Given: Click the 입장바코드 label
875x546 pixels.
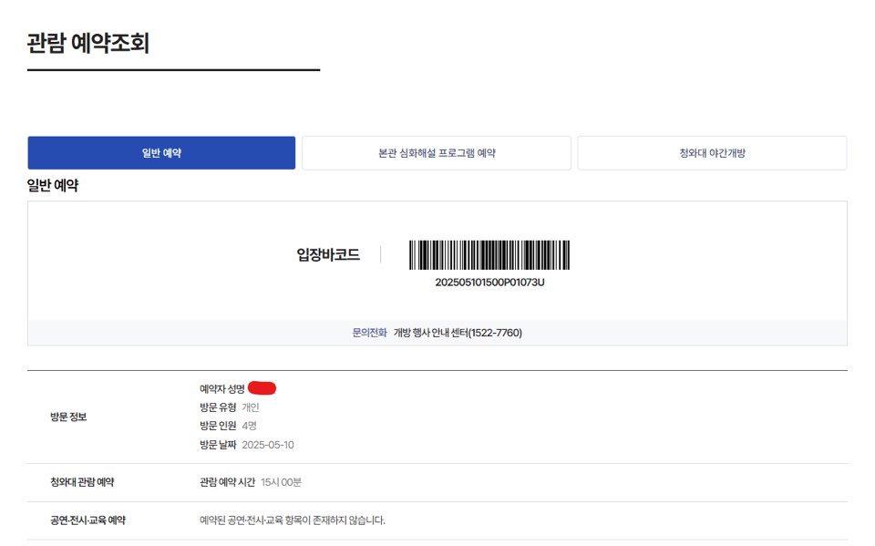Looking at the screenshot, I should pyautogui.click(x=328, y=254).
